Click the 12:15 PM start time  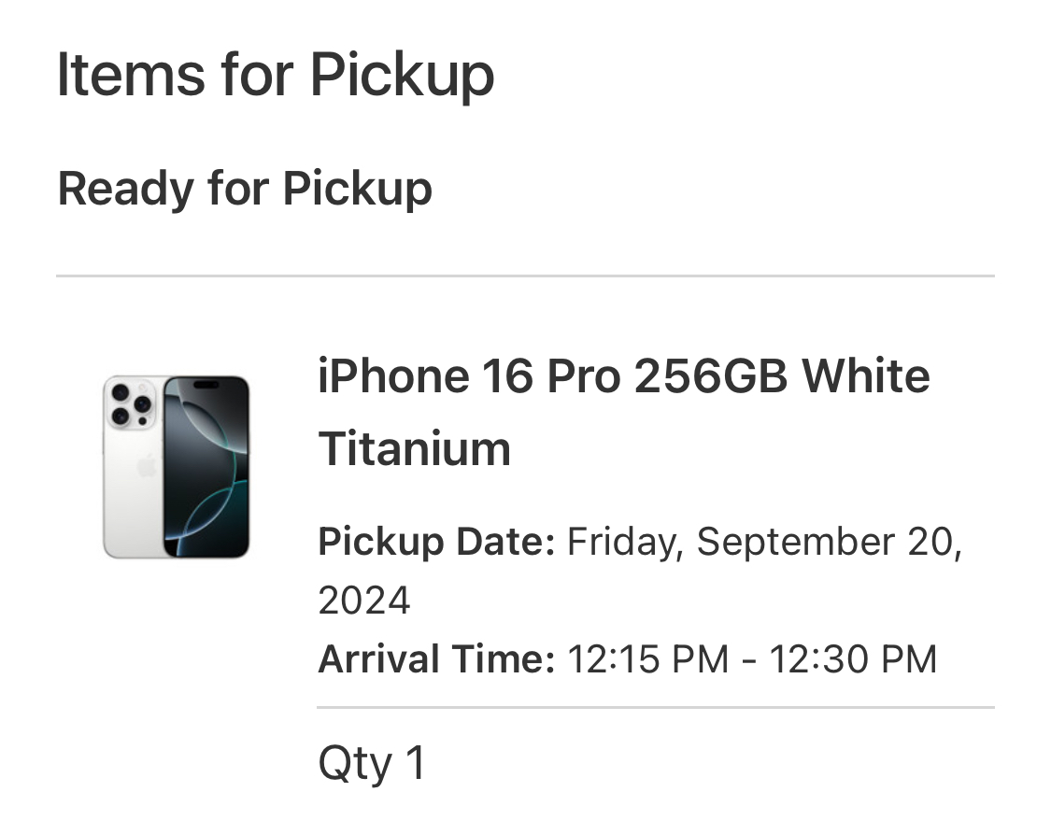648,659
